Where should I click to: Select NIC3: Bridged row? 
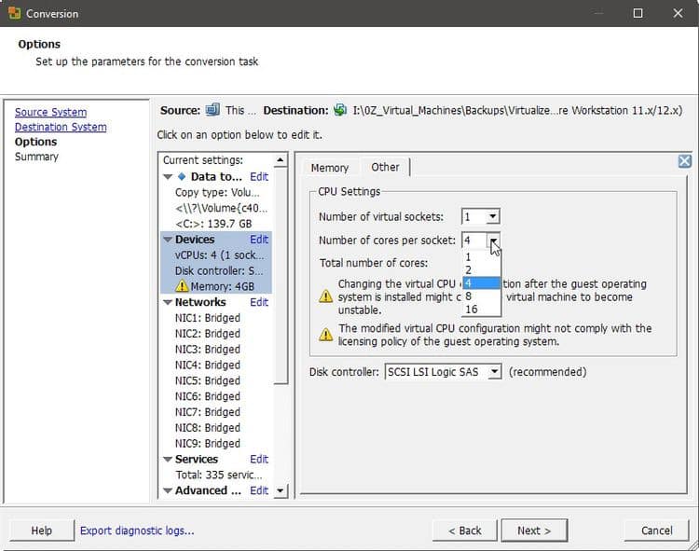tap(208, 349)
